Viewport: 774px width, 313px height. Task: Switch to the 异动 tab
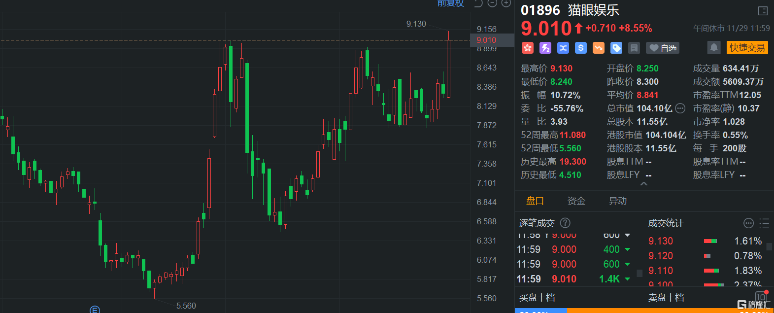pyautogui.click(x=618, y=201)
